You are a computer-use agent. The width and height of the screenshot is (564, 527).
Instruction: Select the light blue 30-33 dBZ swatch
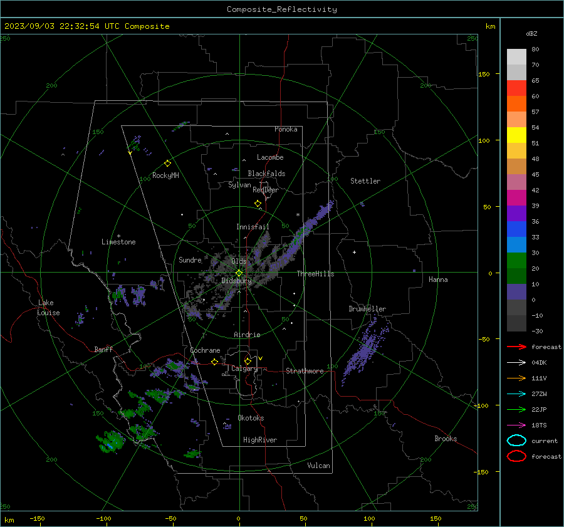(516, 244)
